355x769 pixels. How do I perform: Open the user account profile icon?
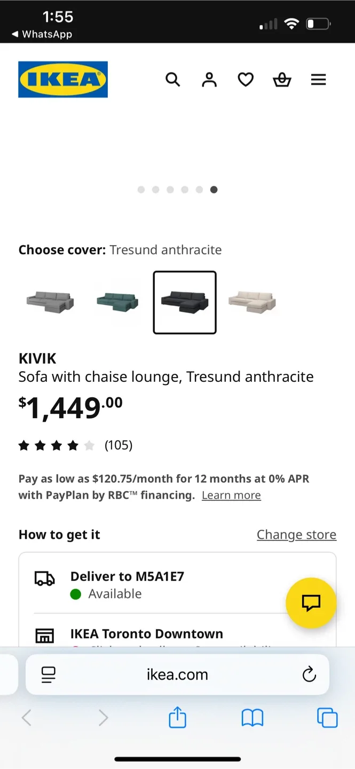[209, 79]
